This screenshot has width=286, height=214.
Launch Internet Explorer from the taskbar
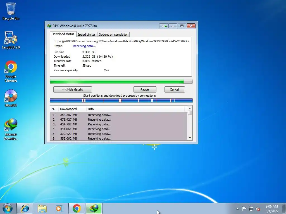click(x=25, y=208)
